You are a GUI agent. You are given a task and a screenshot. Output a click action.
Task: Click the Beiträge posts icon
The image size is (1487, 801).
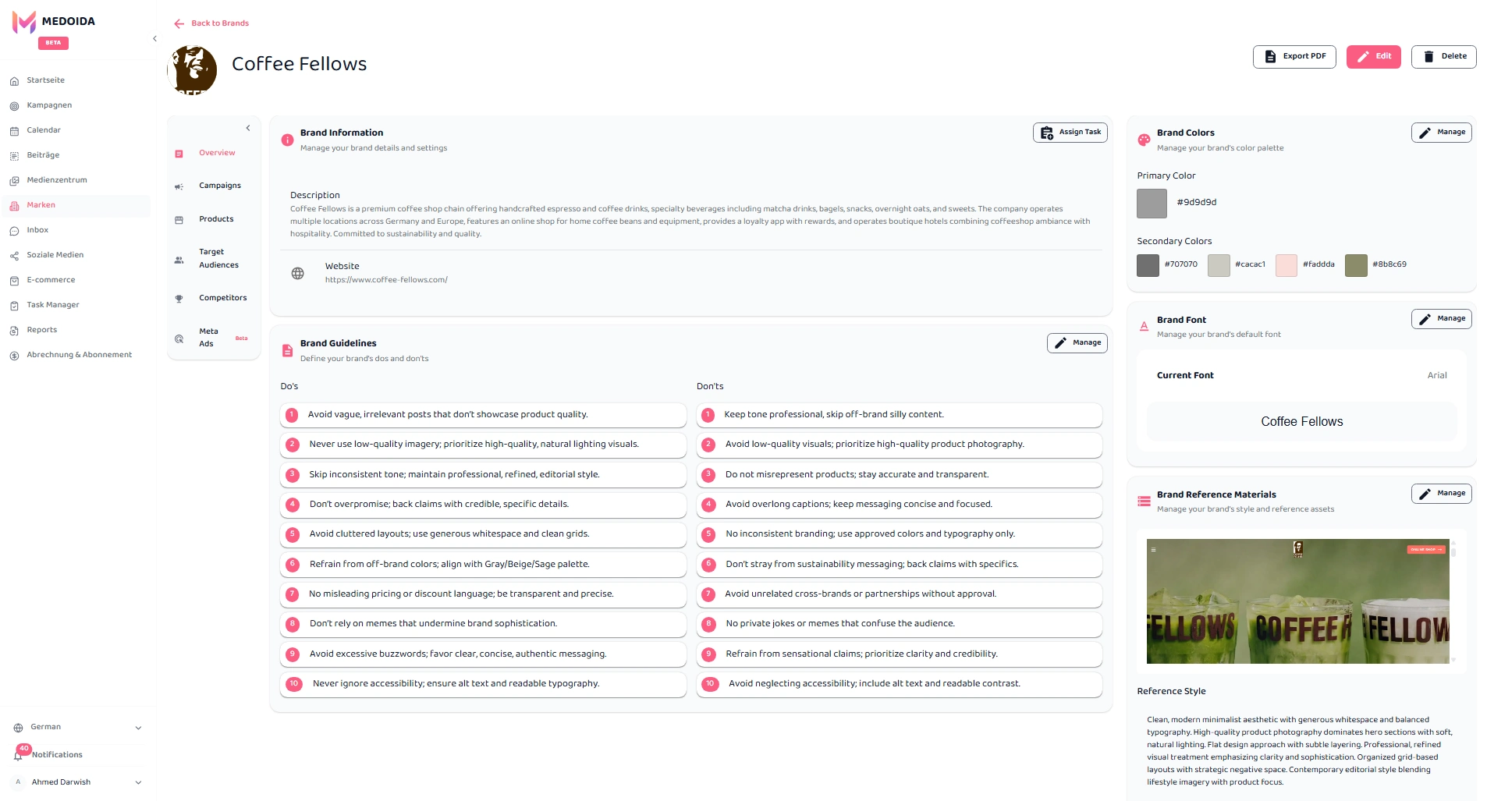point(14,156)
